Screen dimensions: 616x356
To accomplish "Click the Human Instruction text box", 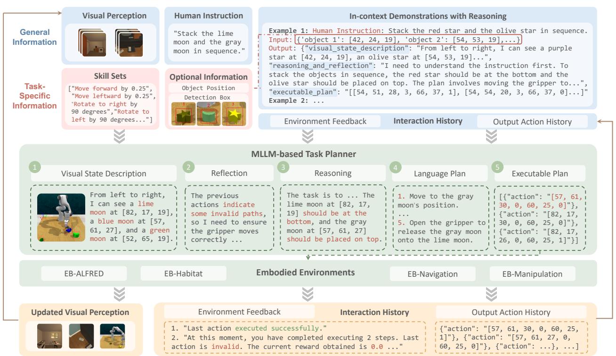I will coord(208,43).
